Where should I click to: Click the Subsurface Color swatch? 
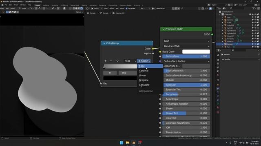point(196,66)
